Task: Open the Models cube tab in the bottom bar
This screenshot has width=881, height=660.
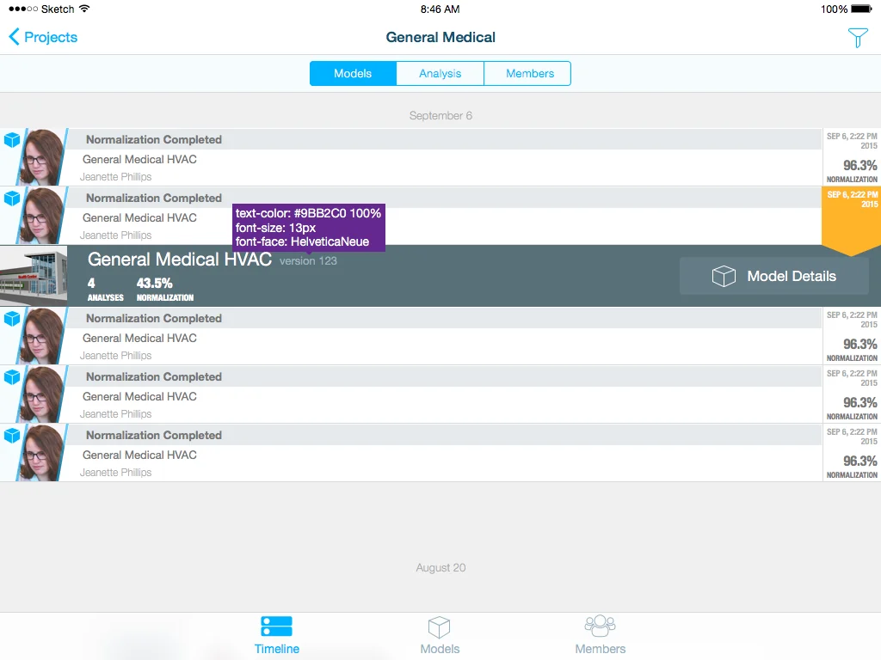Action: [x=440, y=636]
